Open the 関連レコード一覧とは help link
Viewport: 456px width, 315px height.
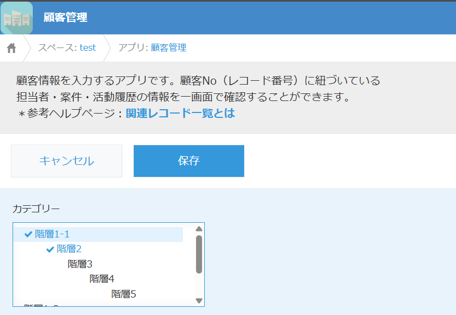[180, 114]
